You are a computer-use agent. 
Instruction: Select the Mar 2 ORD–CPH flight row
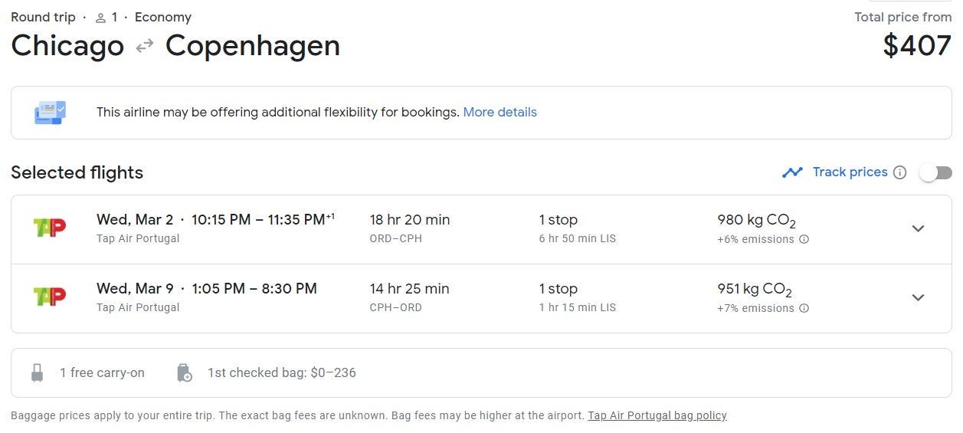(x=481, y=229)
